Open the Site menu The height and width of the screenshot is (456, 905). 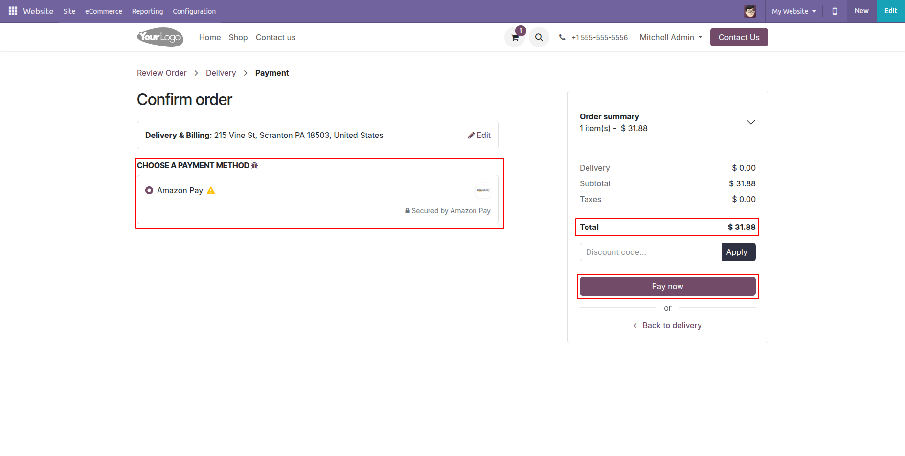pyautogui.click(x=69, y=11)
